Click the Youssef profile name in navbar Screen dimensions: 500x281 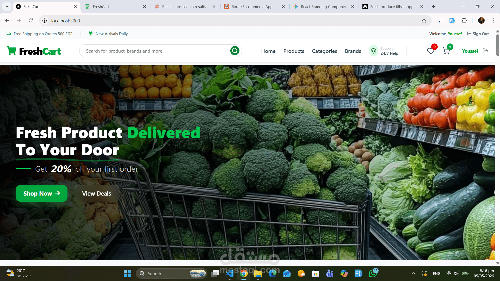pos(470,51)
